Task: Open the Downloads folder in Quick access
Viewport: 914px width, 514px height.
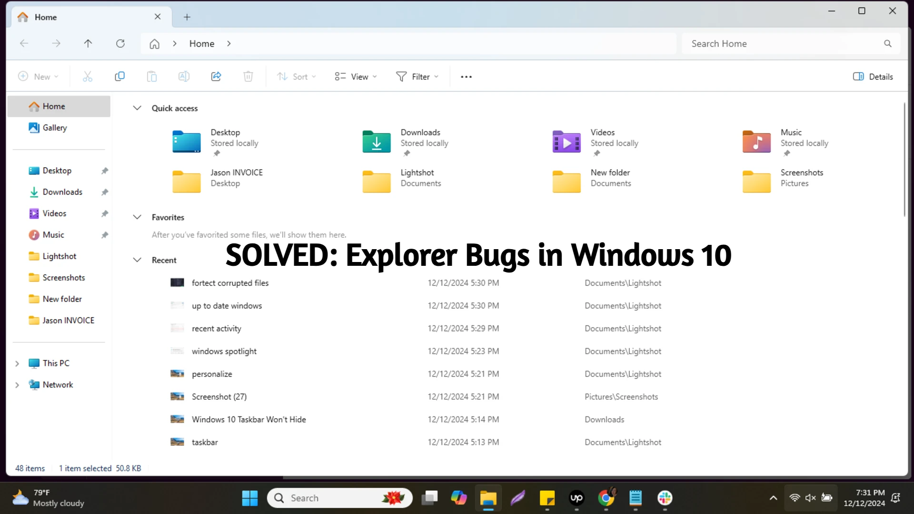Action: pyautogui.click(x=377, y=141)
